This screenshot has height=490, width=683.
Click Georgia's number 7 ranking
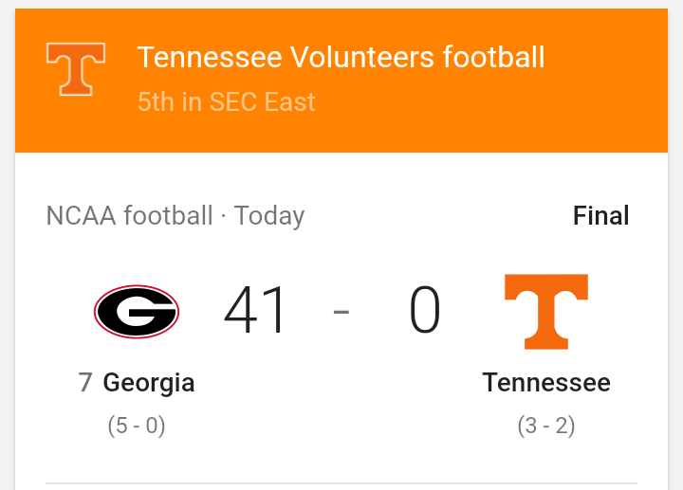pyautogui.click(x=85, y=383)
